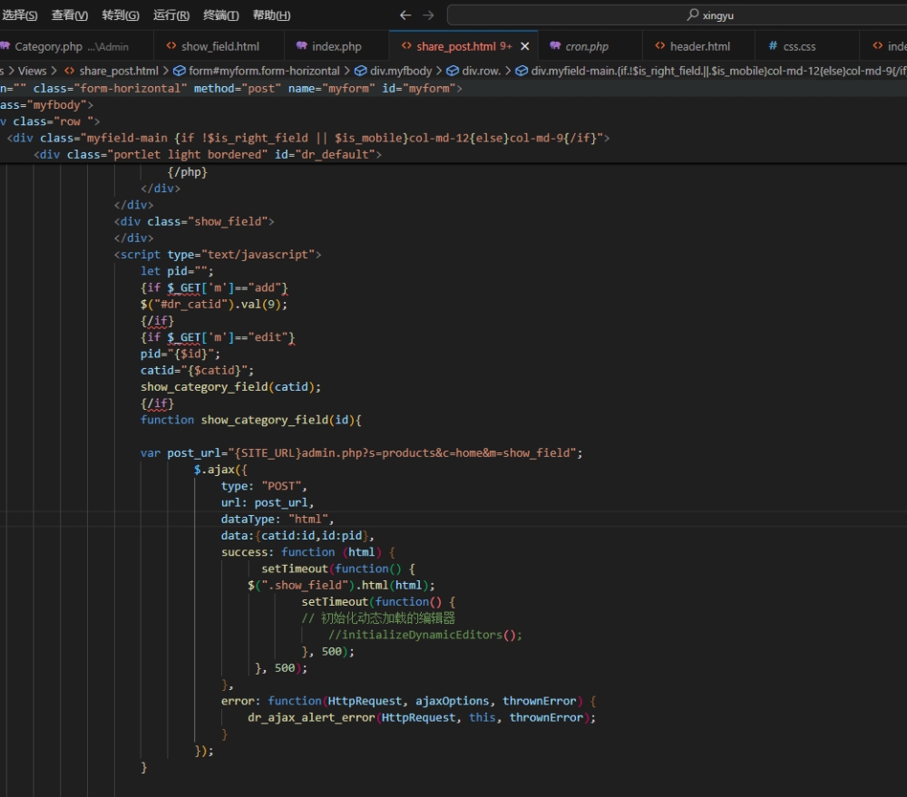907x797 pixels.
Task: Click the var post_url line
Action: (x=362, y=452)
